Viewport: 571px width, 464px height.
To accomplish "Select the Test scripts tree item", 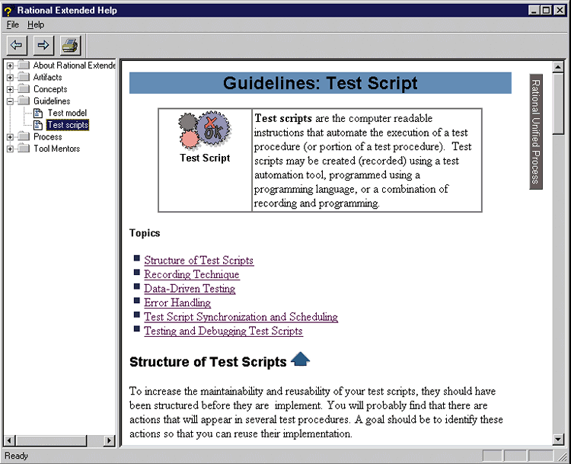I will pos(68,125).
